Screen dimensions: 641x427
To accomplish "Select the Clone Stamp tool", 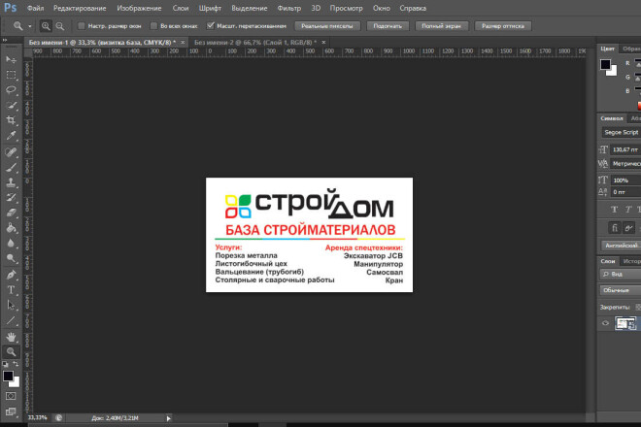I will [x=11, y=182].
